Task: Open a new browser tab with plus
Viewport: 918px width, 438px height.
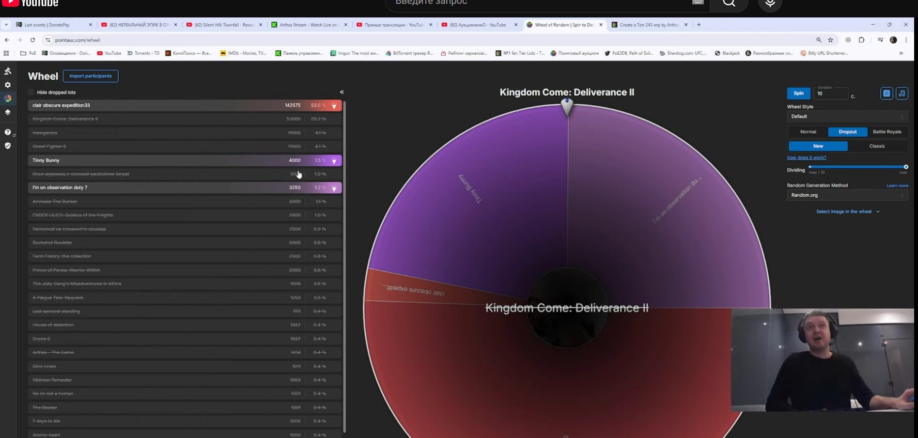Action: click(699, 25)
